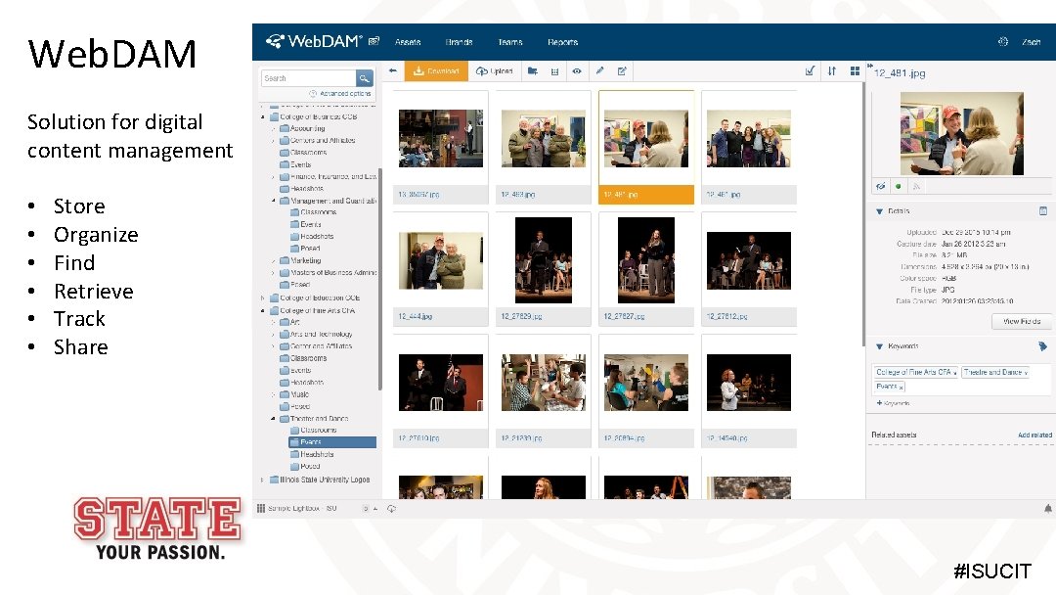Click the feed icon under preview
The image size is (1056, 595).
(916, 186)
